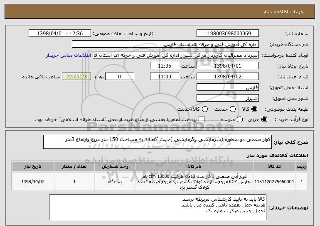The width and height of the screenshot is (320, 226).
Task: Click the تعداد / مقدار column header
Action: pos(74,167)
